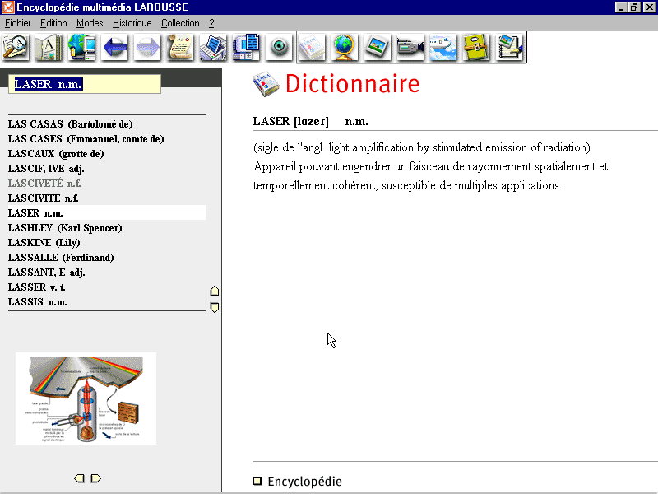This screenshot has width=658, height=494.
Task: Open the laser diagram thumbnail
Action: (x=86, y=398)
